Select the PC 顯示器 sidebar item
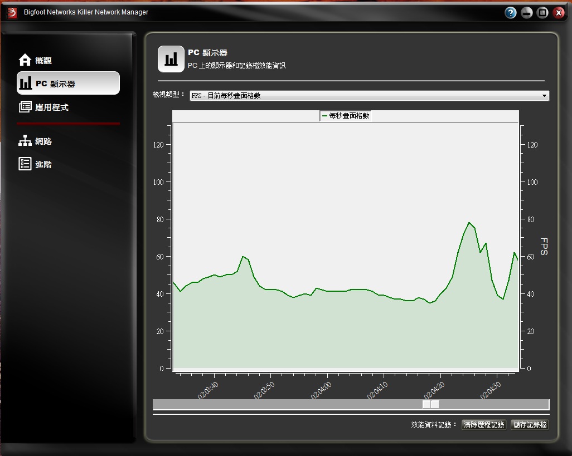The height and width of the screenshot is (456, 572). click(68, 84)
